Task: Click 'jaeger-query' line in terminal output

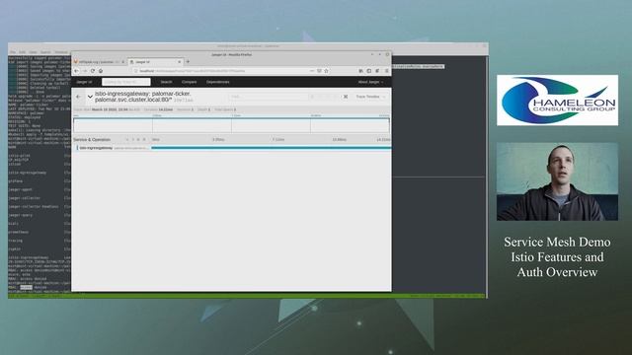Action: 20,215
